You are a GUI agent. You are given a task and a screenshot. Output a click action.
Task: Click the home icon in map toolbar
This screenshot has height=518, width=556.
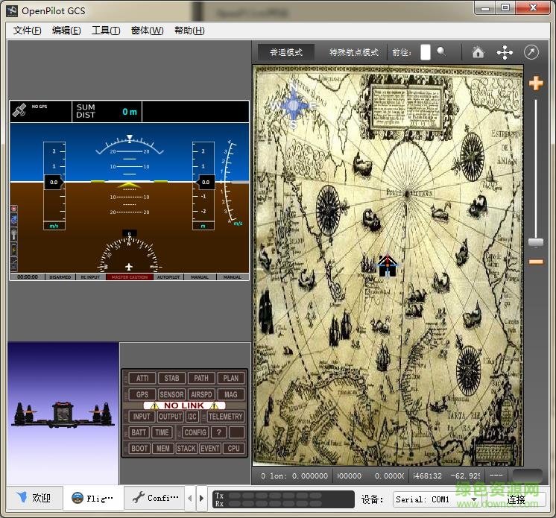(x=478, y=52)
